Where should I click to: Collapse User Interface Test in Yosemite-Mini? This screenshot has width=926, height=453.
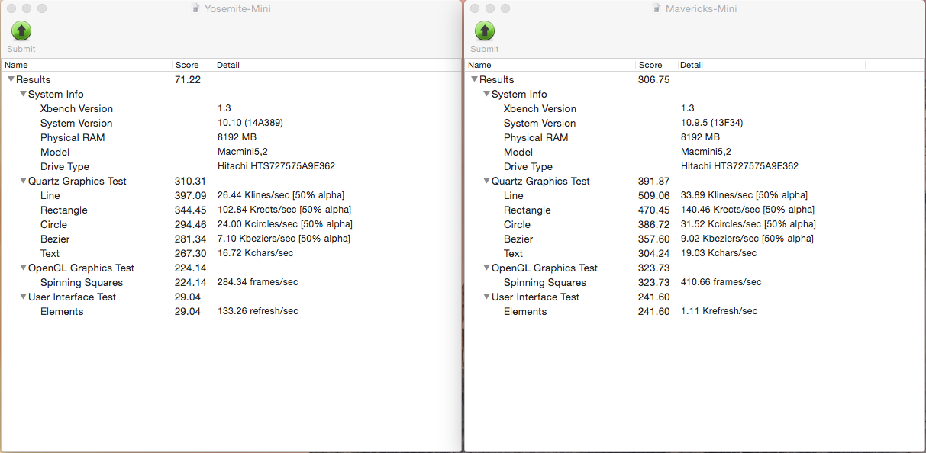pos(23,297)
